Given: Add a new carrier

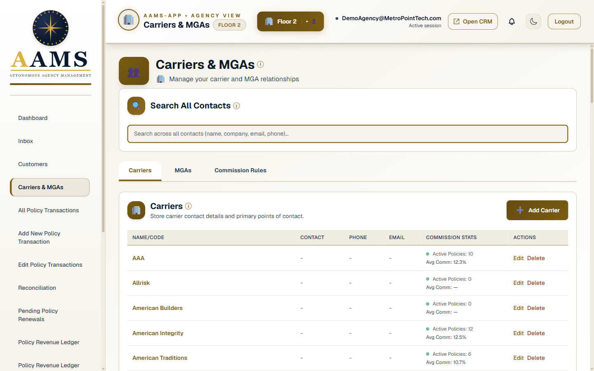Looking at the screenshot, I should (x=537, y=210).
